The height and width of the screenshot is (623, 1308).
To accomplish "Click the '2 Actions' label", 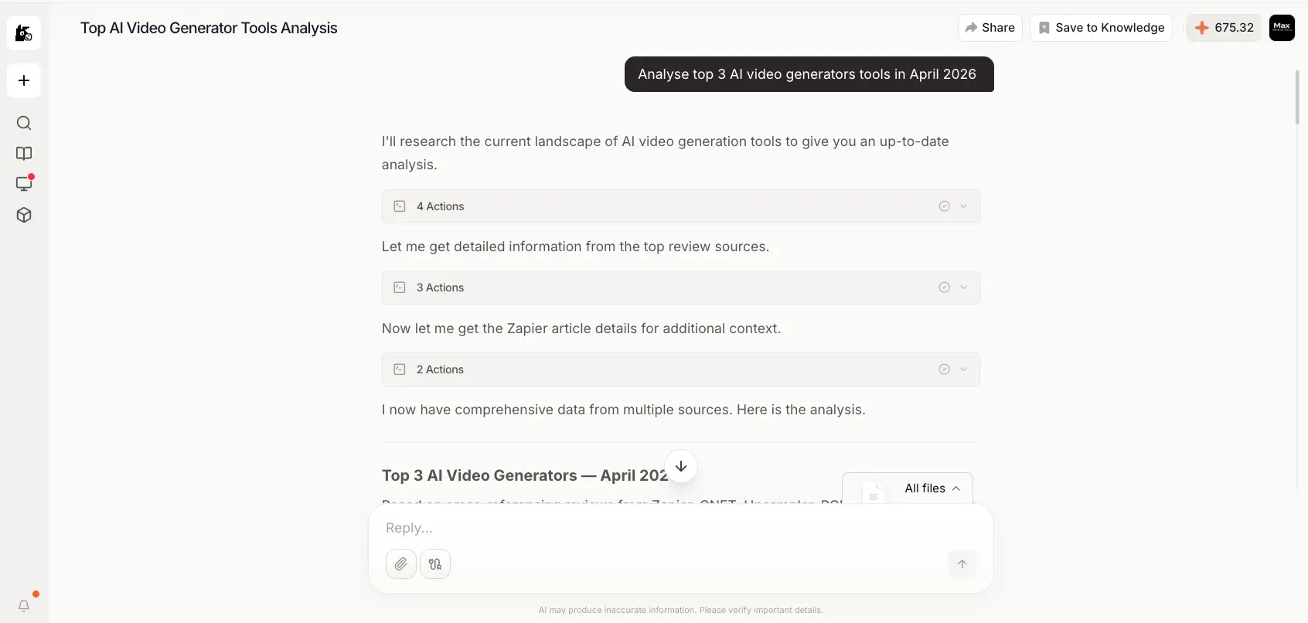I will [x=440, y=369].
